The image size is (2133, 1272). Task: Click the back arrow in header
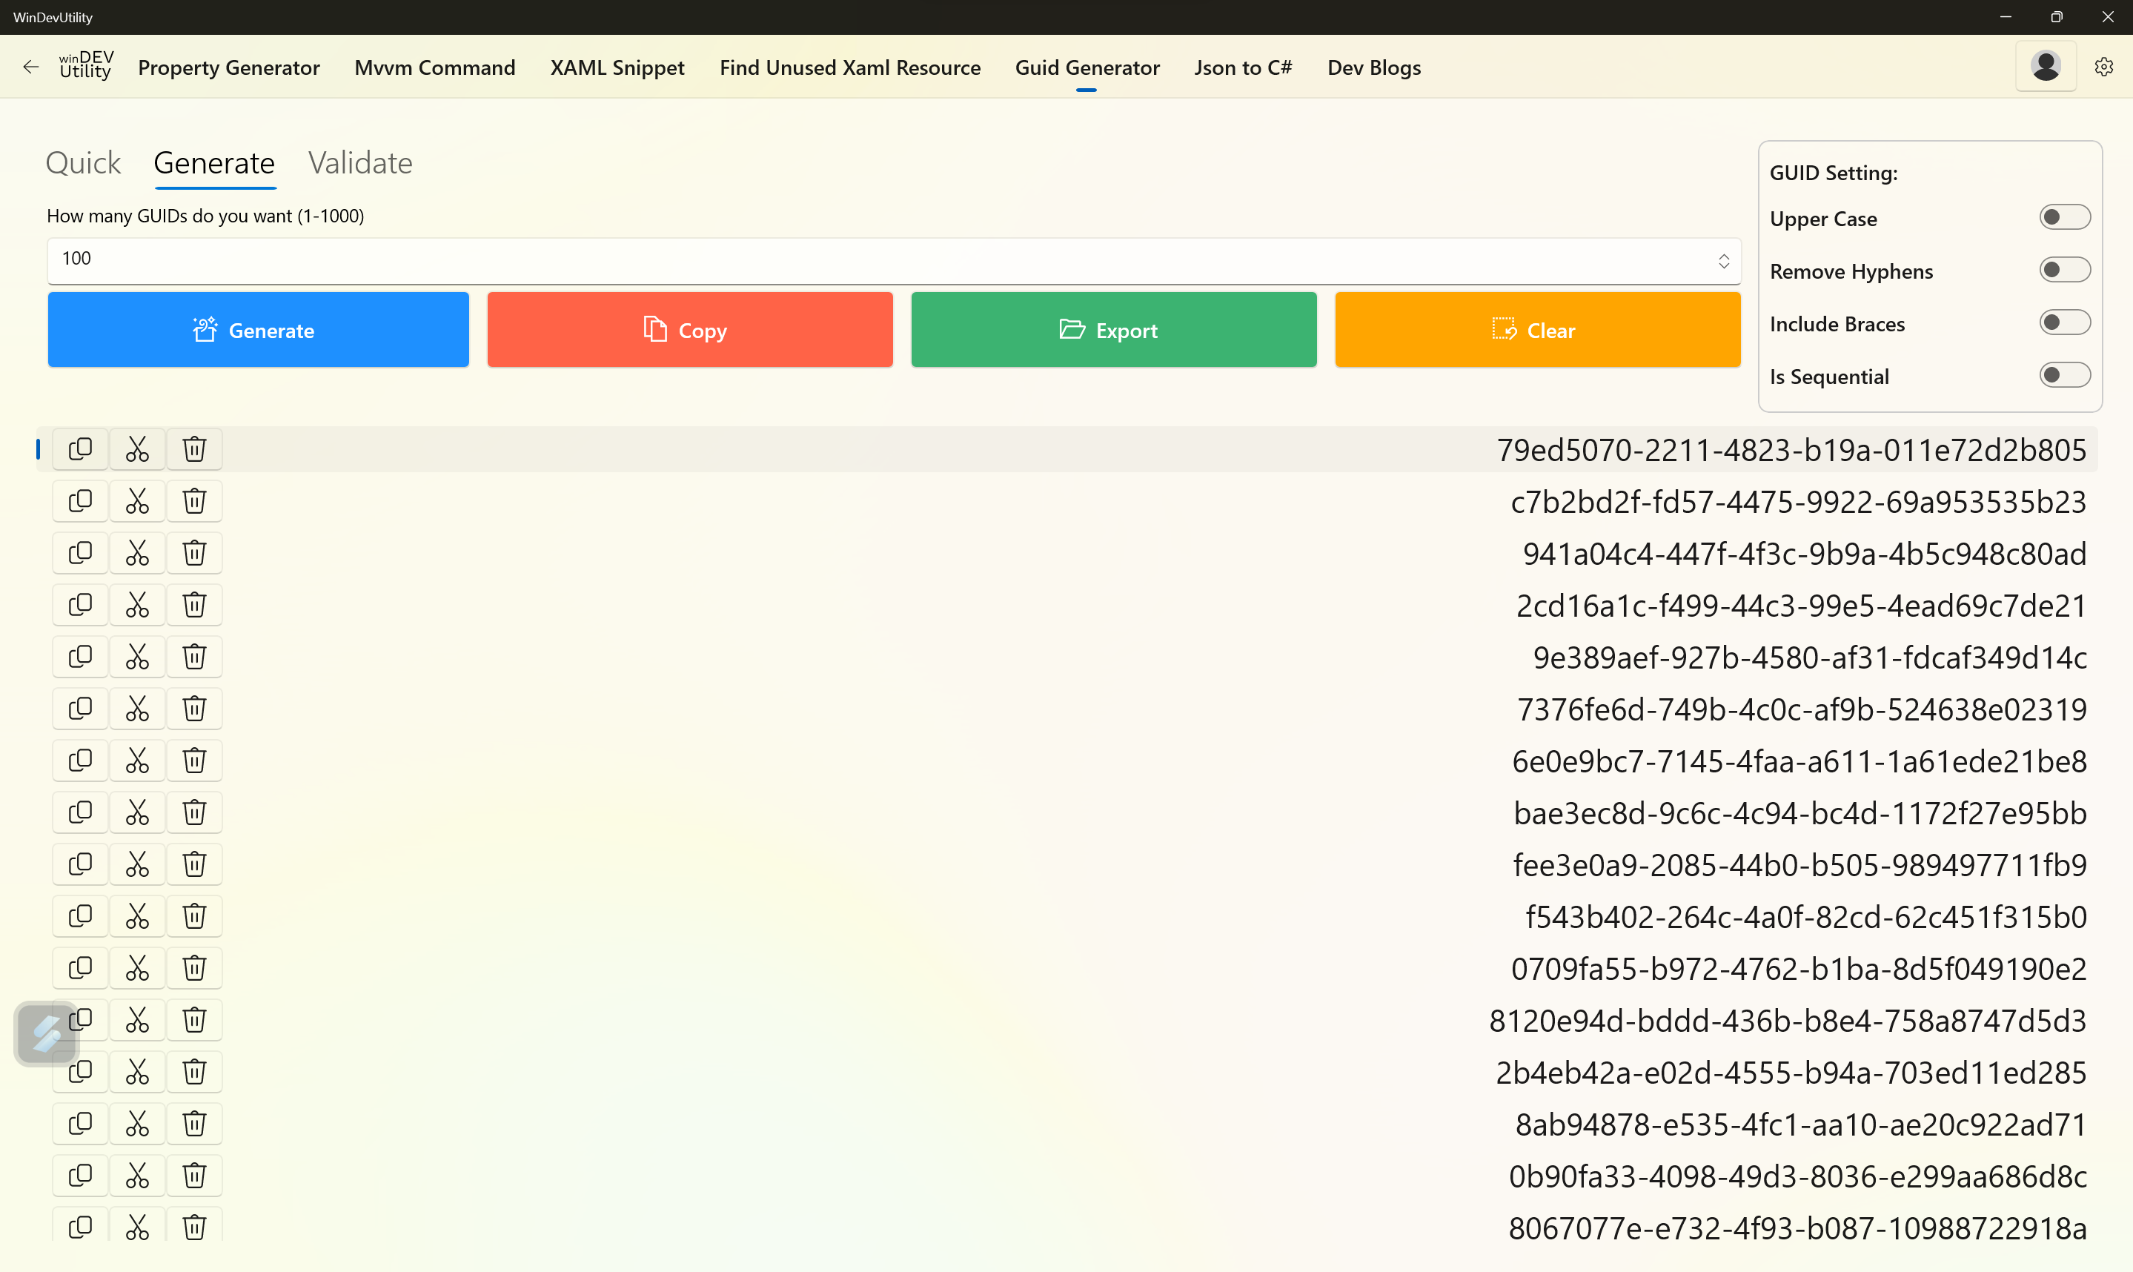point(31,67)
